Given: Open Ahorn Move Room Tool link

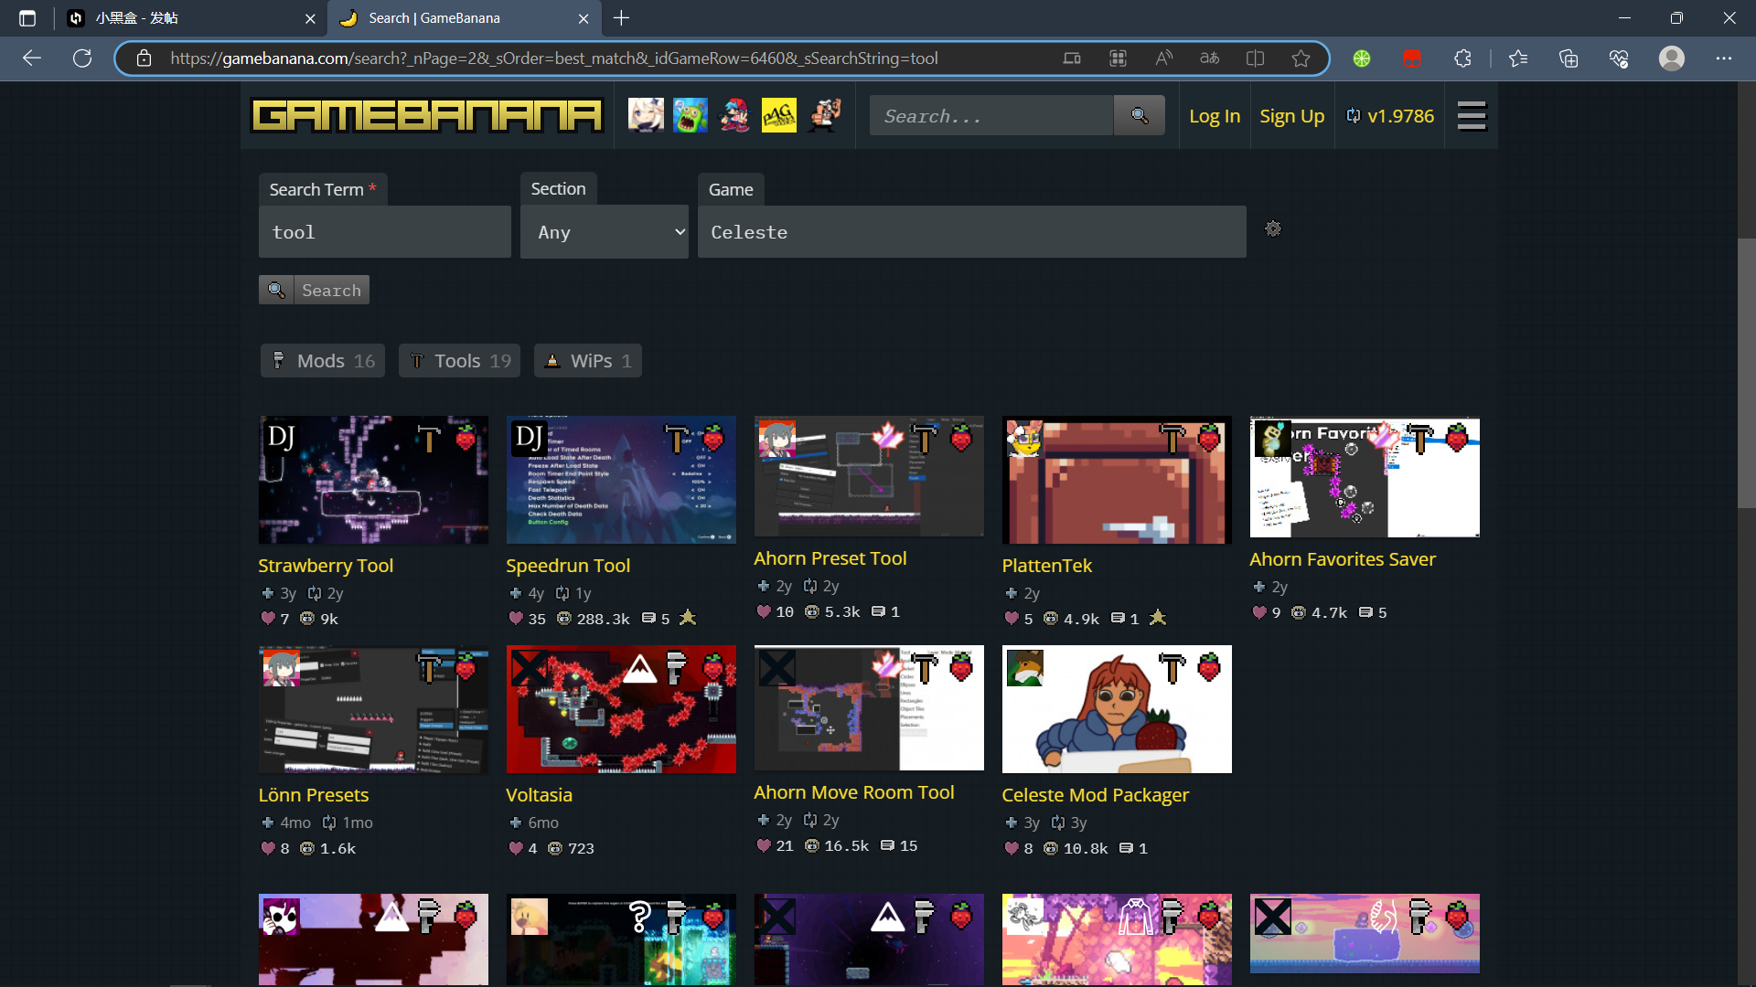Looking at the screenshot, I should [x=854, y=792].
